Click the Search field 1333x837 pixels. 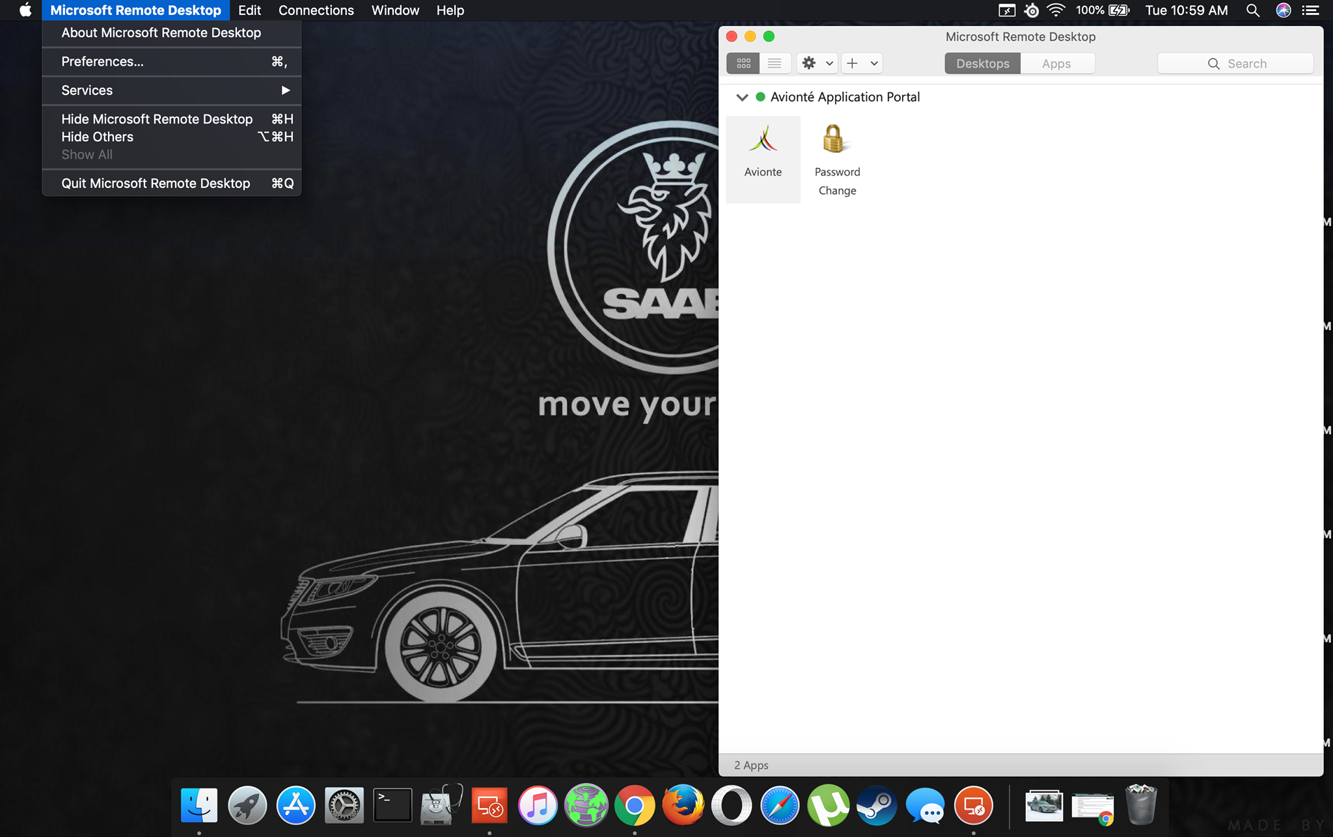coord(1235,63)
